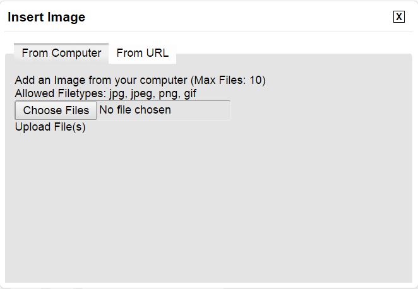The width and height of the screenshot is (418, 289).
Task: Switch to the From URL tab
Action: coord(142,53)
